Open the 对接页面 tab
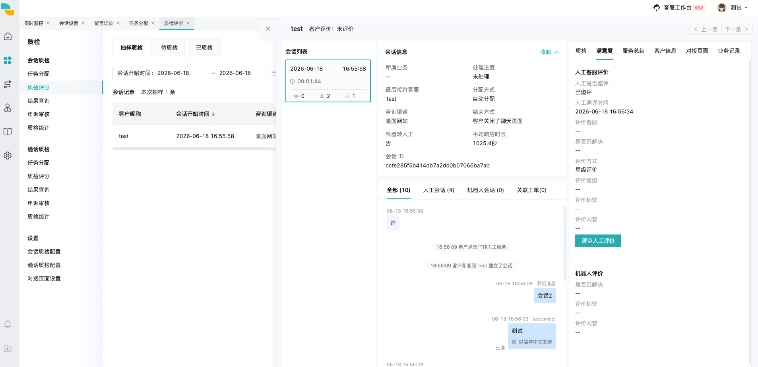 697,51
